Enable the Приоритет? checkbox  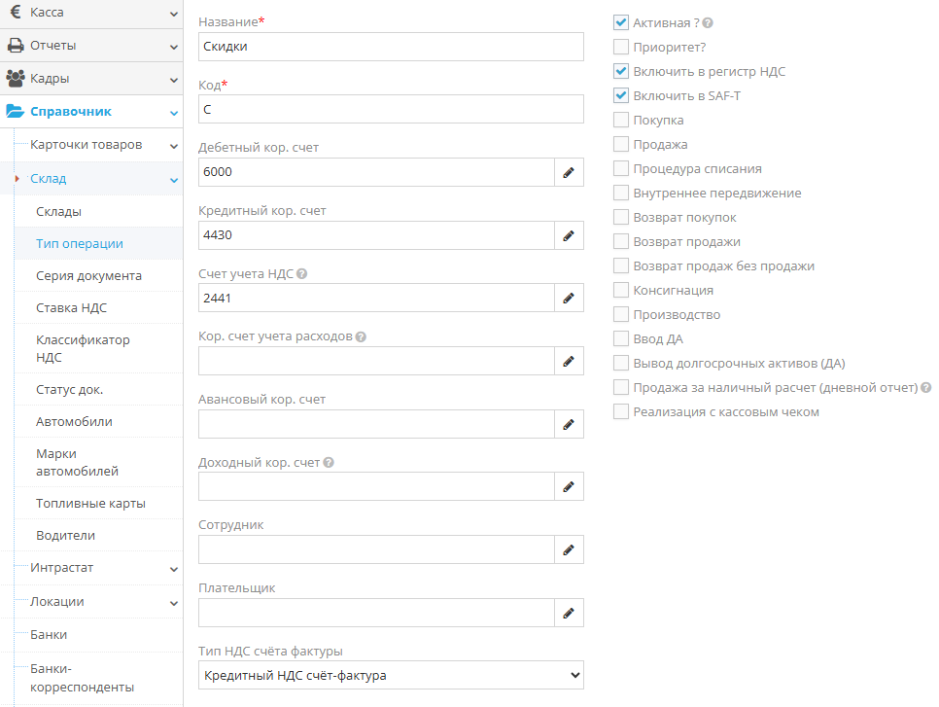(x=621, y=47)
